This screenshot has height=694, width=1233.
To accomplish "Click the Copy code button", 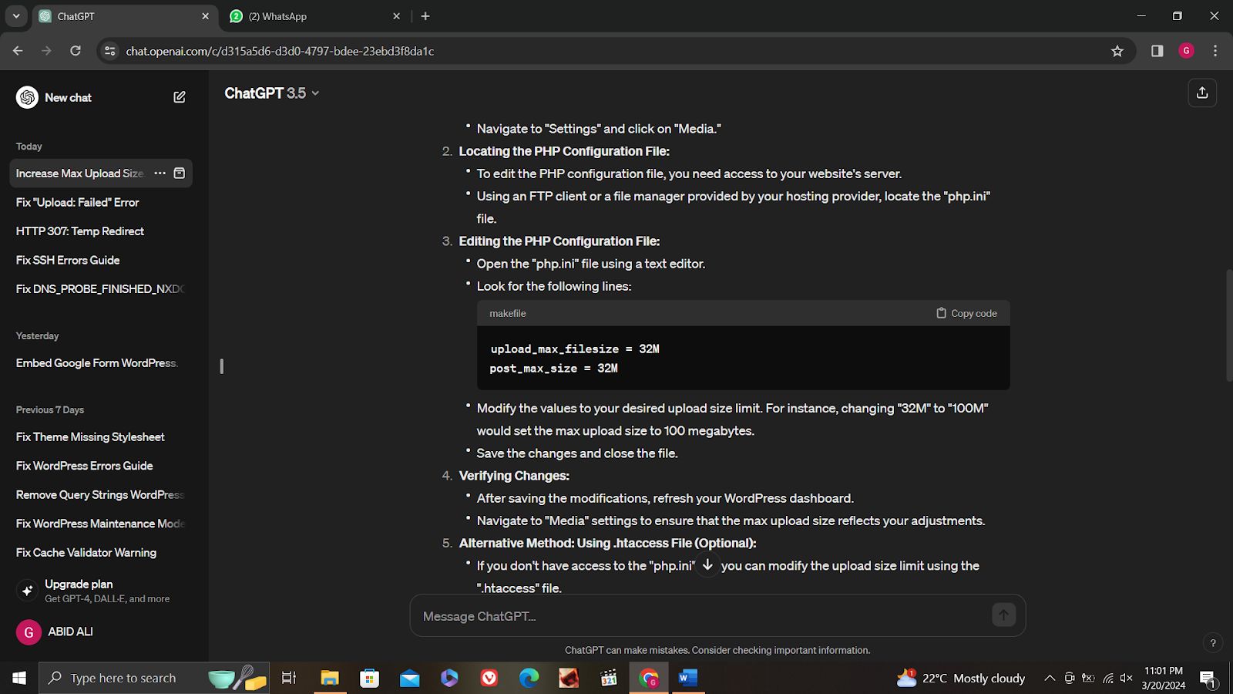I will tap(966, 313).
